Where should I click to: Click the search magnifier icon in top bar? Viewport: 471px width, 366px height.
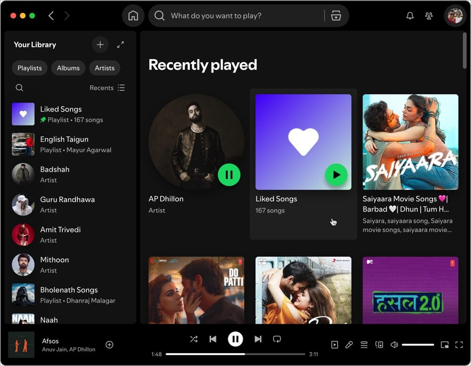point(159,16)
